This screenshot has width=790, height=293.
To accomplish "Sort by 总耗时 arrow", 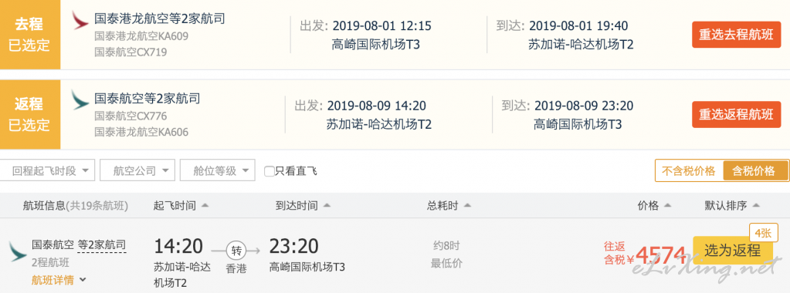I will tap(467, 206).
